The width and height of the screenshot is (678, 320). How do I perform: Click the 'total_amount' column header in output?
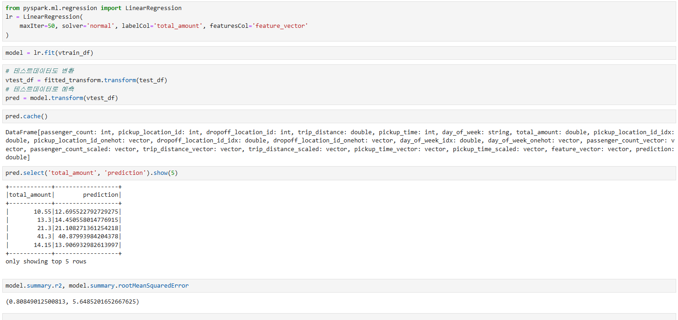coord(30,194)
